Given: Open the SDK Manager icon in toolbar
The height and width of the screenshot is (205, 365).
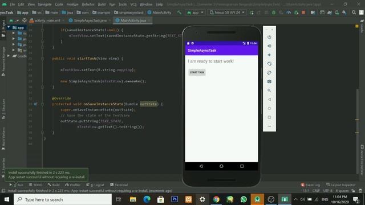Looking at the screenshot, I should pos(344,13).
